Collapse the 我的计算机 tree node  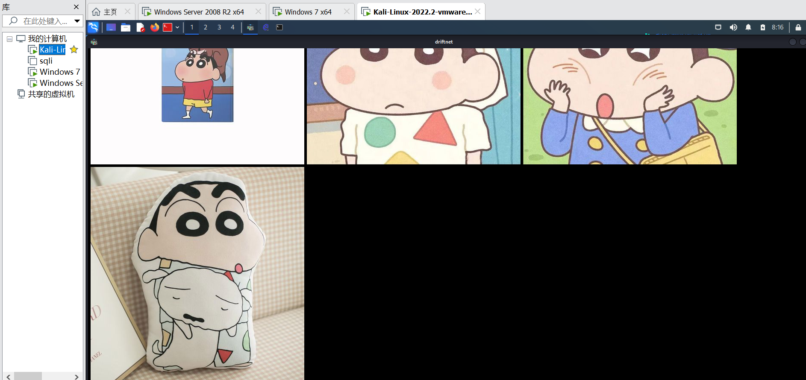click(x=9, y=39)
